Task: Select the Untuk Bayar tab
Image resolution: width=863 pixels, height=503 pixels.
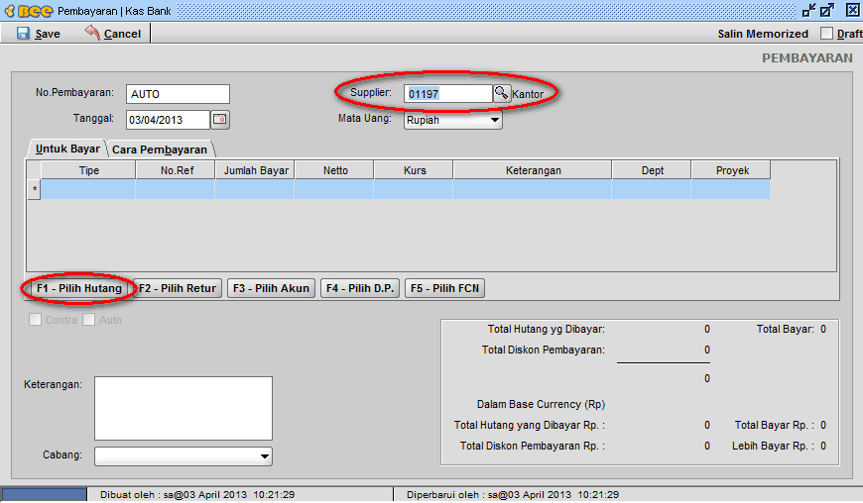Action: click(67, 149)
